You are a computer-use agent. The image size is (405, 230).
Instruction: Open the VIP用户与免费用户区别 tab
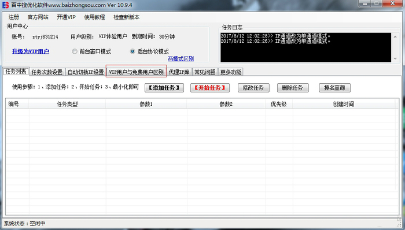[136, 72]
